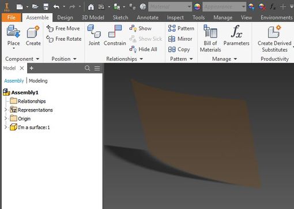Open file with the folder icon
The image size is (294, 209).
tap(35, 7)
